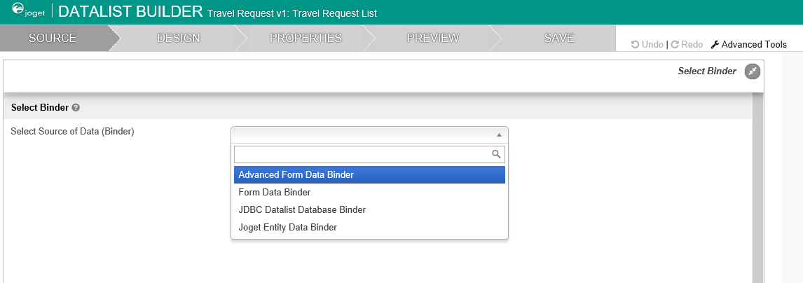
Task: Open Advanced Tools
Action: pos(748,44)
